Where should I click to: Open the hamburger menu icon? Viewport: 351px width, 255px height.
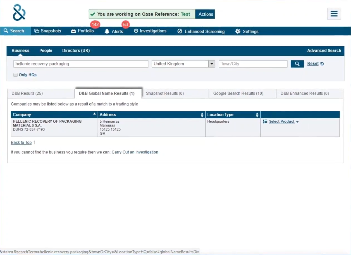(334, 14)
